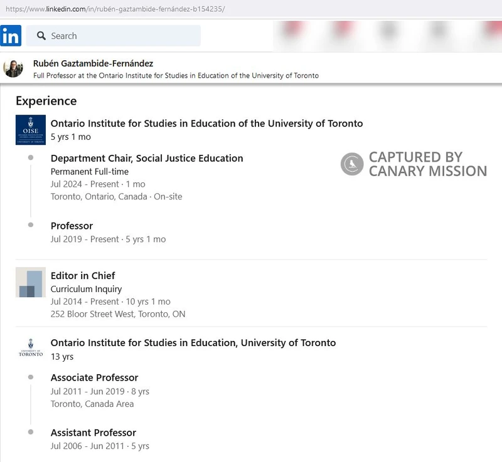Select the 'Associate Professor' title

[95, 377]
